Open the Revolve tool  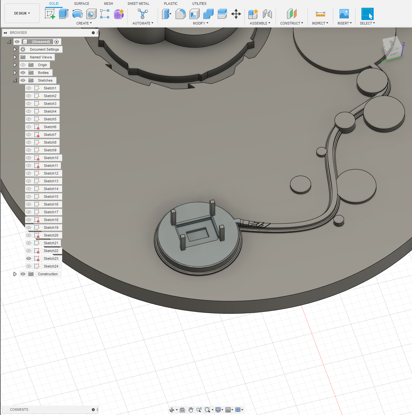[77, 14]
